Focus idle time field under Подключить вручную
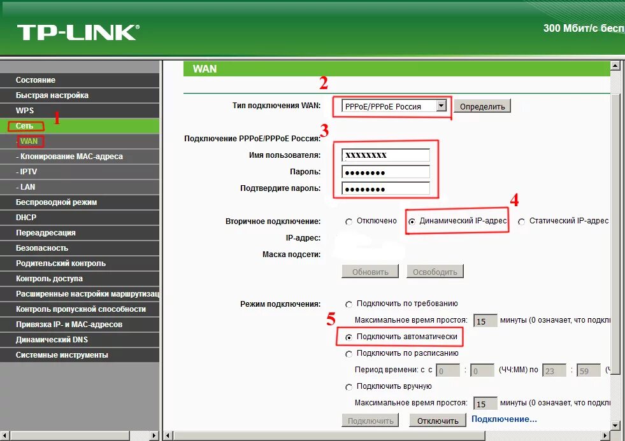 point(485,403)
